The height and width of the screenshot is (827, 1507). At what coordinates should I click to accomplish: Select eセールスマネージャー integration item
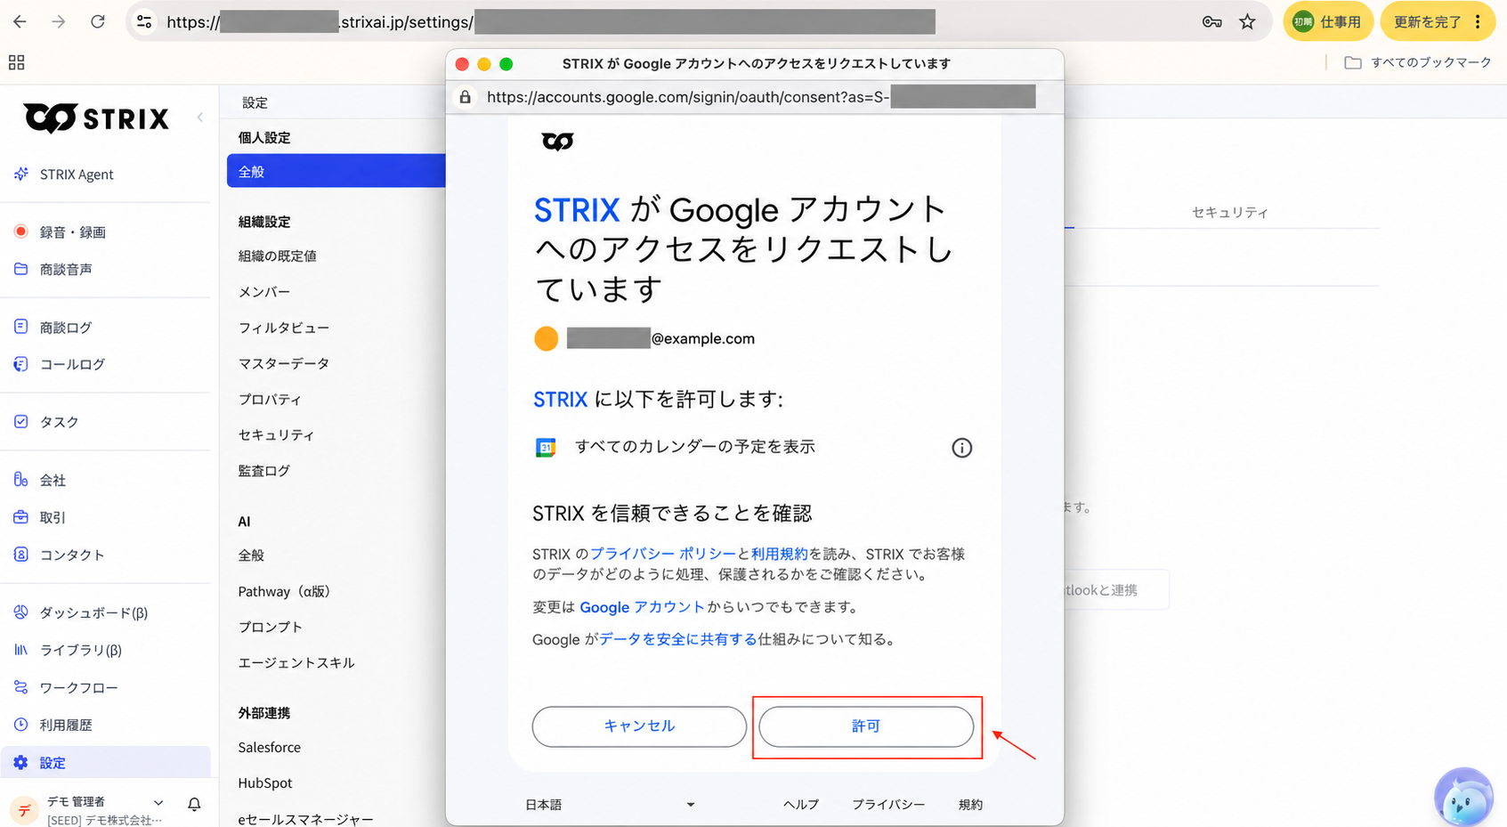(x=305, y=819)
